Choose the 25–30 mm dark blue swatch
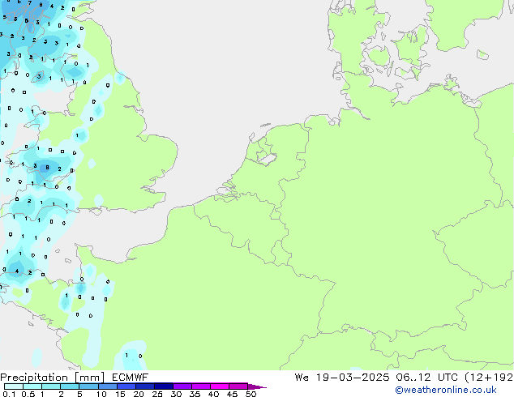This screenshot has width=514, height=397. [163, 386]
